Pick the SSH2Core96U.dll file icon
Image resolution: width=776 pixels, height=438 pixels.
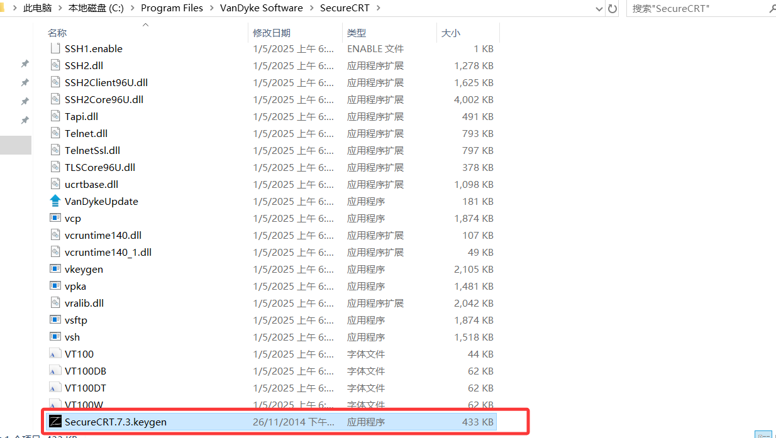[55, 99]
